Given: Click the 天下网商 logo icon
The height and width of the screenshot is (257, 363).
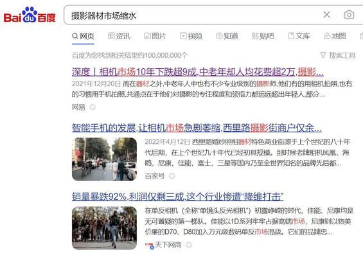Looking at the screenshot, I should point(149,245).
